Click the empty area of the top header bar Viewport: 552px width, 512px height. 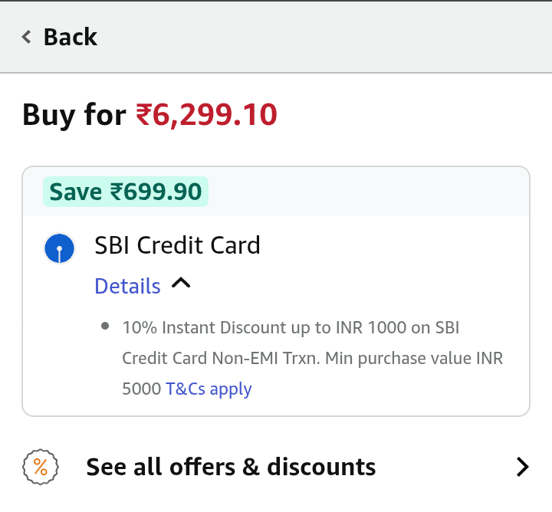(345, 37)
